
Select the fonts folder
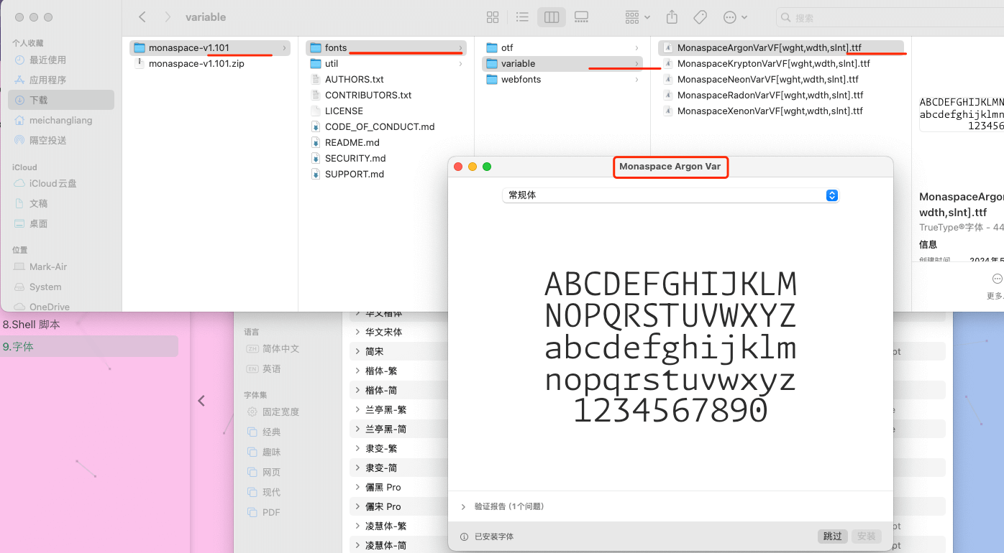[386, 47]
